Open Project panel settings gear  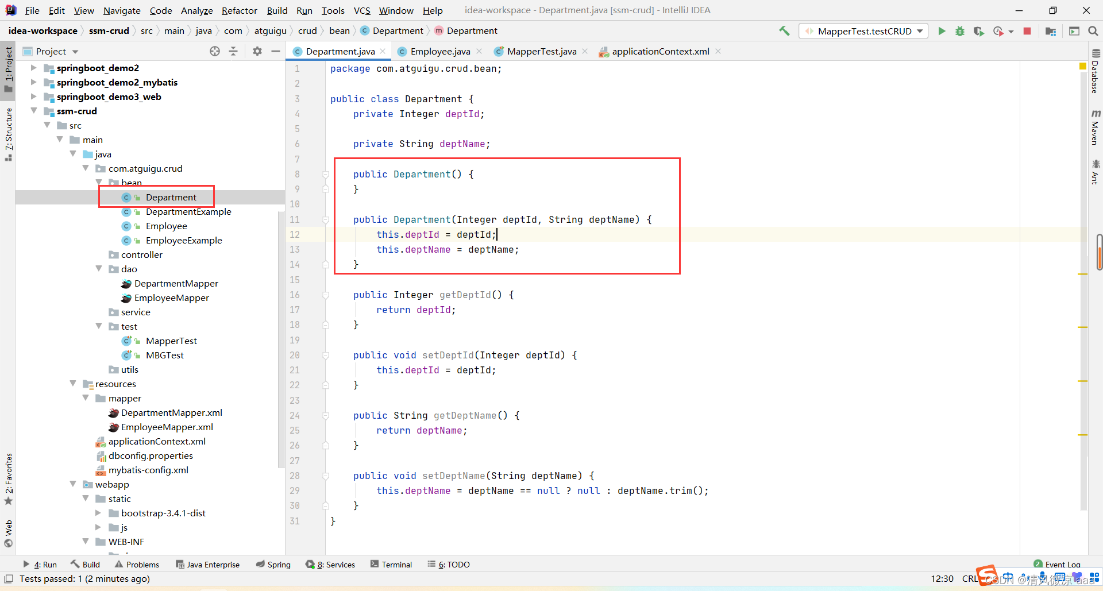click(257, 51)
